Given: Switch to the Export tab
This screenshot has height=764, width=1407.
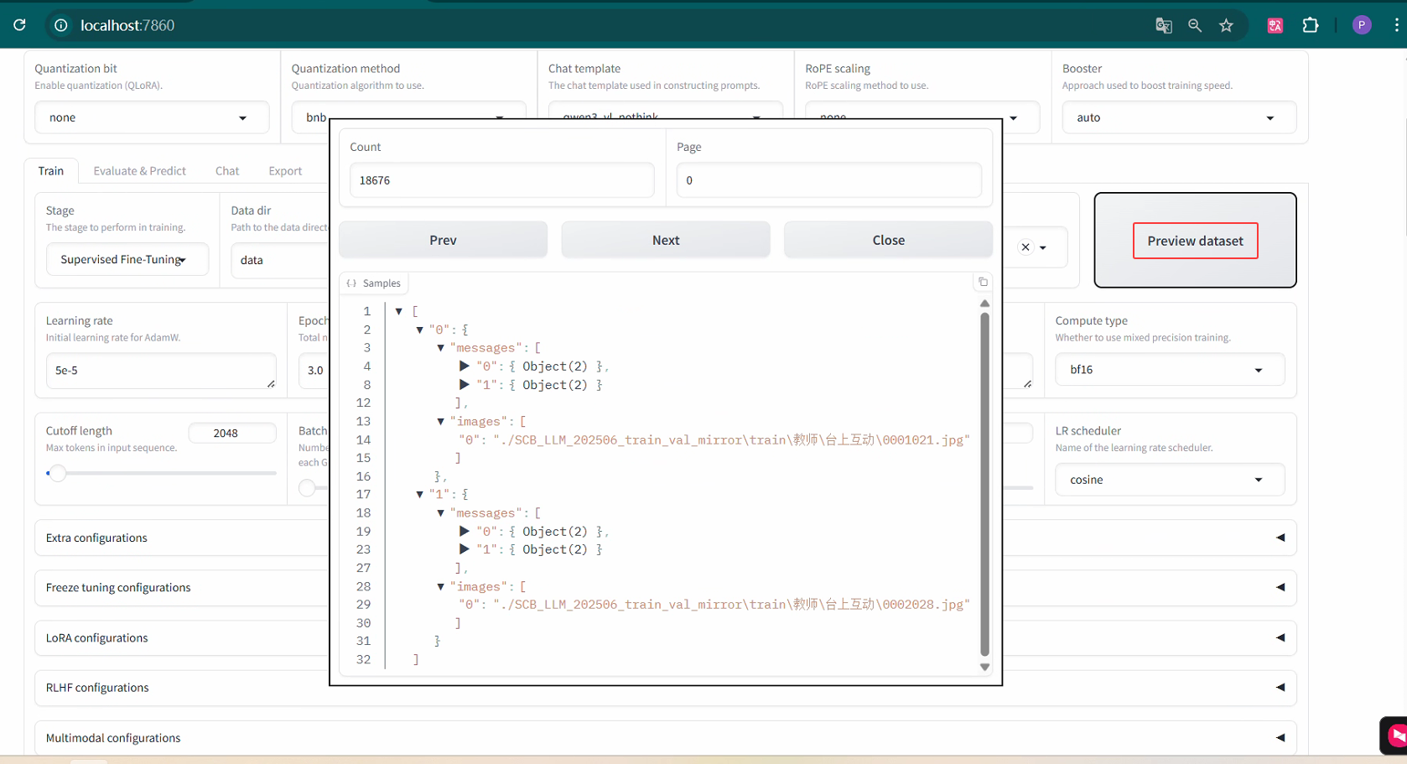Looking at the screenshot, I should tap(285, 170).
